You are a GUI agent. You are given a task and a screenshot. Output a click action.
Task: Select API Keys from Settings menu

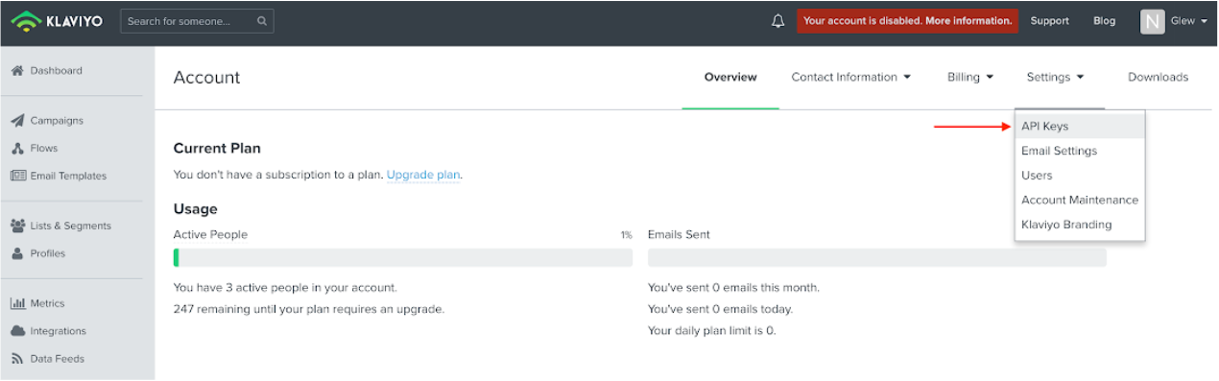point(1080,126)
